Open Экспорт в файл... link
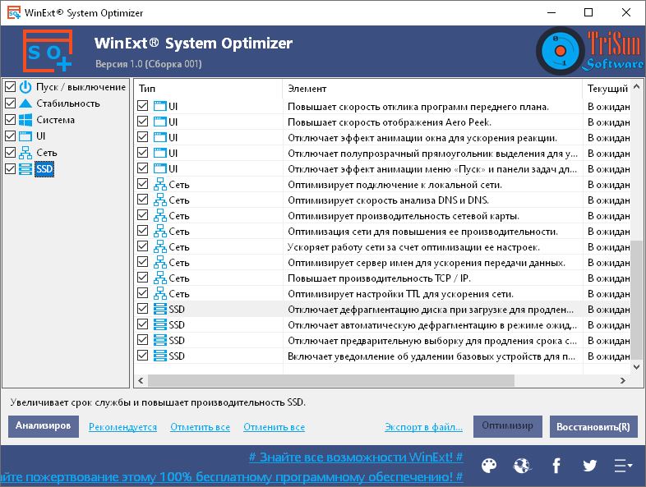Screen dimensions: 646x487 tap(423, 427)
